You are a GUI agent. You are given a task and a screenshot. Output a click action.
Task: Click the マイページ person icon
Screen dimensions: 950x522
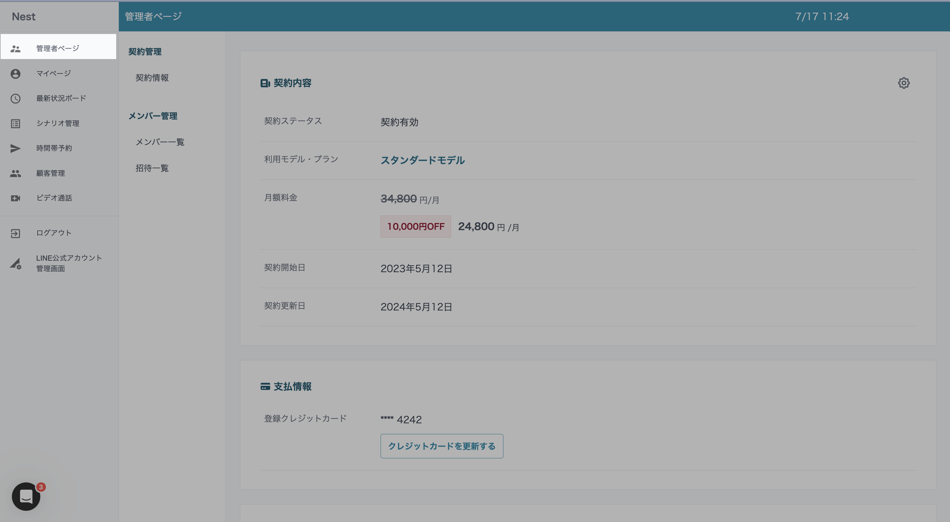[16, 74]
